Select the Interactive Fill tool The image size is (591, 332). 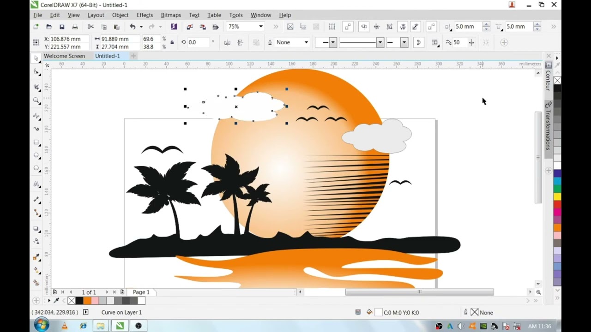coord(36,270)
